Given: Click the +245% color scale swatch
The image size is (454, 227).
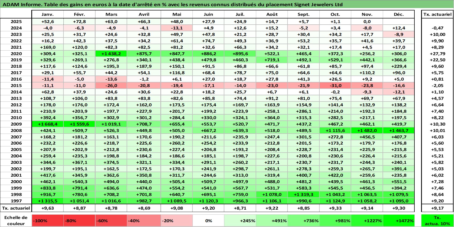Looking at the screenshot, I should (240, 221).
